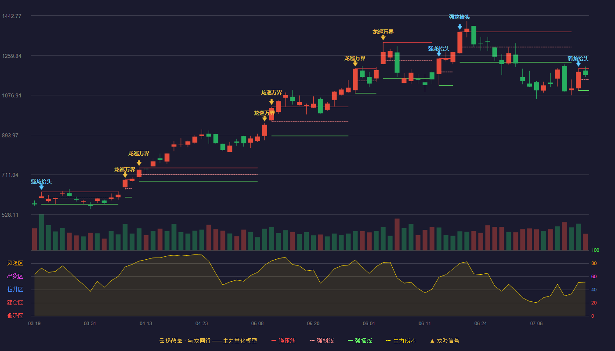
Task: Click the 风险区 zone label
Action: [x=15, y=263]
